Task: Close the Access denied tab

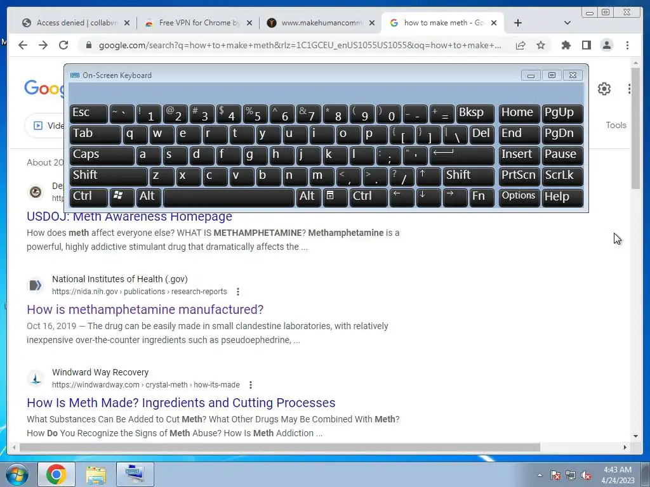Action: click(127, 23)
